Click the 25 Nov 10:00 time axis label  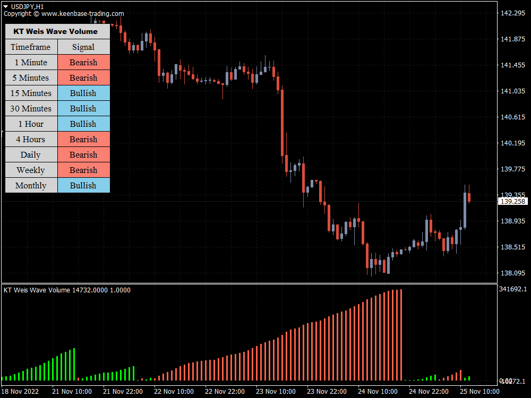pyautogui.click(x=479, y=391)
